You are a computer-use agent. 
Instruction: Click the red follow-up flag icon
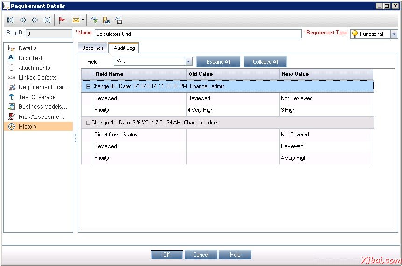[62, 20]
